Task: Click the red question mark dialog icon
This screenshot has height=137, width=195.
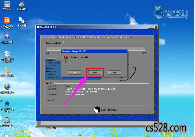Action: (66, 58)
